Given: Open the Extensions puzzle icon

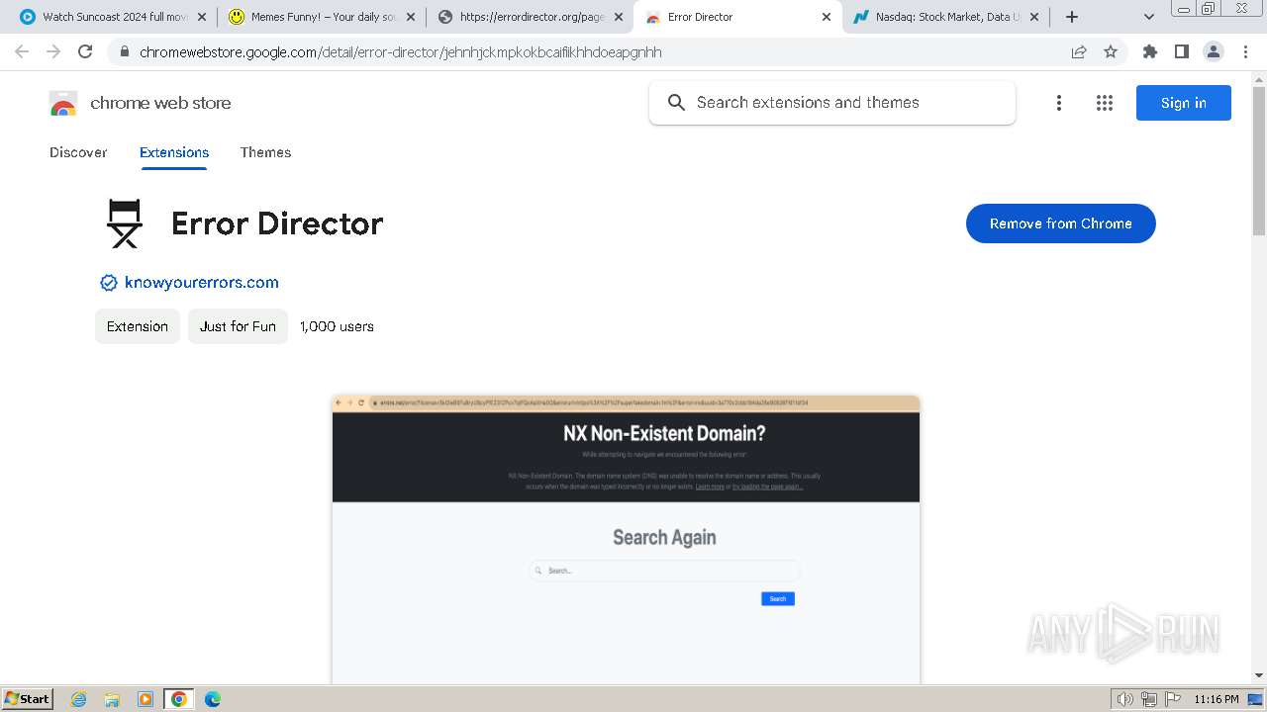Looking at the screenshot, I should pos(1150,51).
